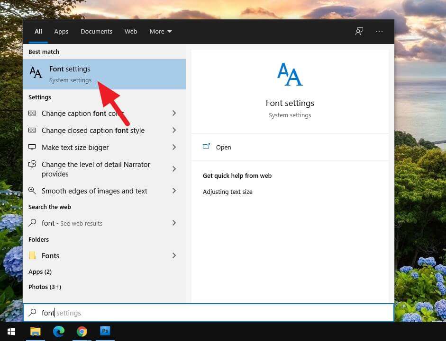Open the ellipsis options icon
The image size is (446, 341).
click(379, 31)
